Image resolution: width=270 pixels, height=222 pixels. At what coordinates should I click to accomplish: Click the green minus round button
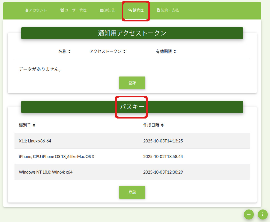click(x=249, y=214)
